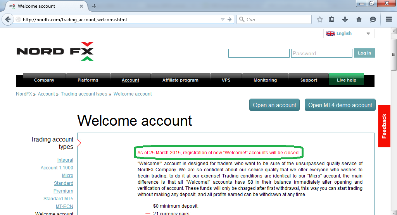Image resolution: width=397 pixels, height=215 pixels.
Task: Open the Account menu
Action: tap(130, 80)
